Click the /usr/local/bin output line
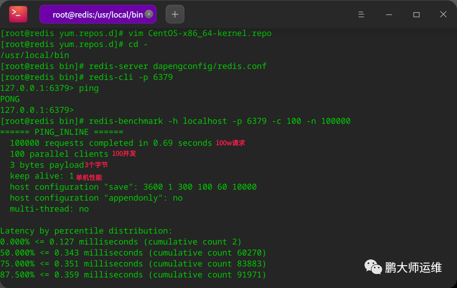 [x=35, y=55]
